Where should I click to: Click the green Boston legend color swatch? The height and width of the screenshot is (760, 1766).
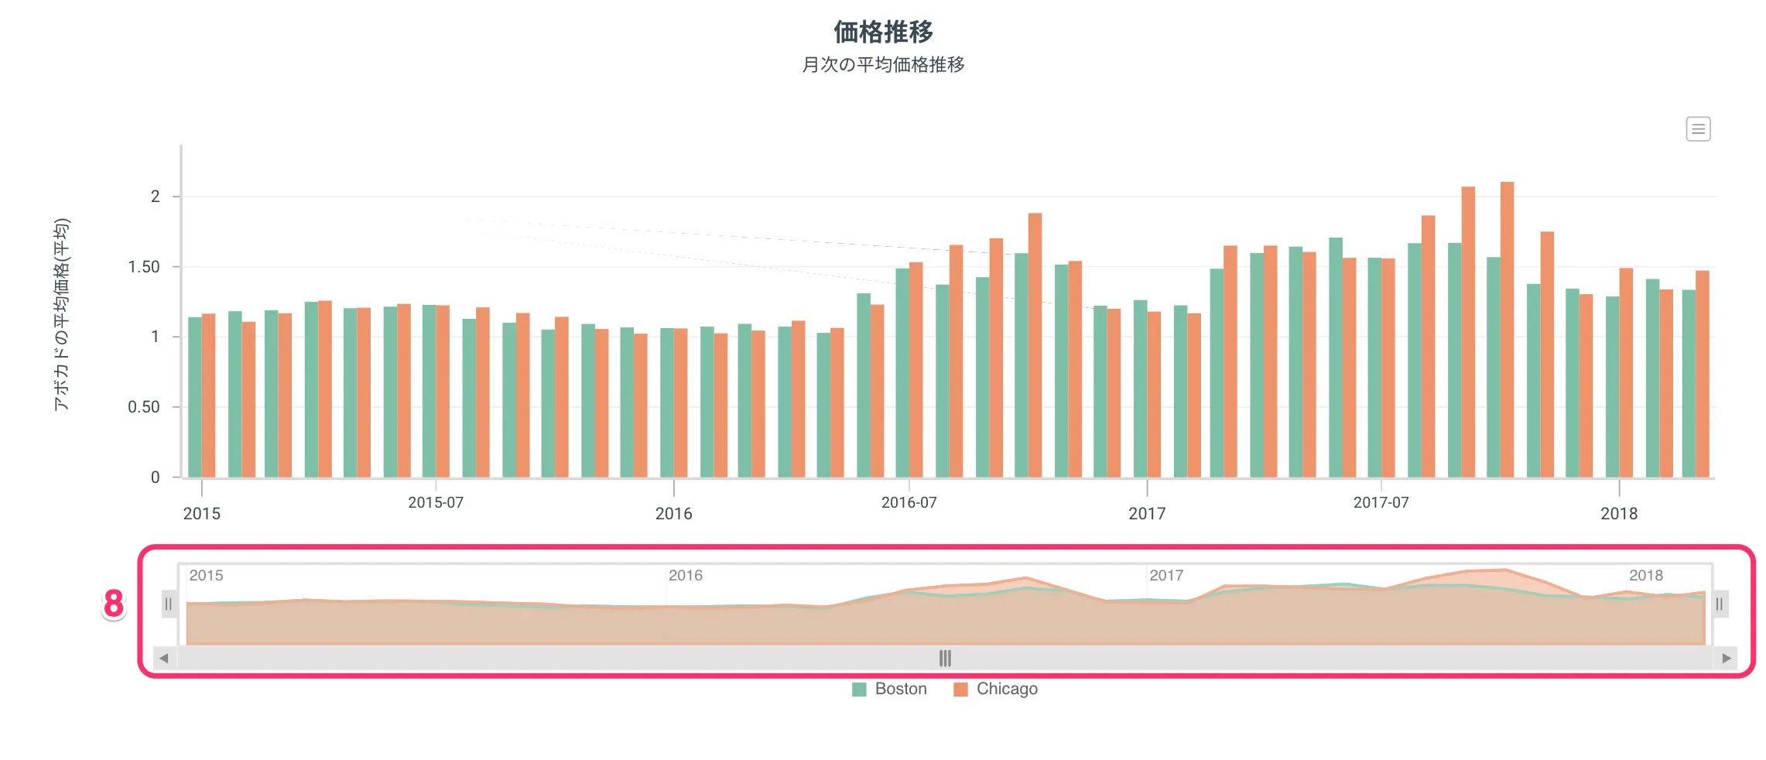[x=859, y=690]
